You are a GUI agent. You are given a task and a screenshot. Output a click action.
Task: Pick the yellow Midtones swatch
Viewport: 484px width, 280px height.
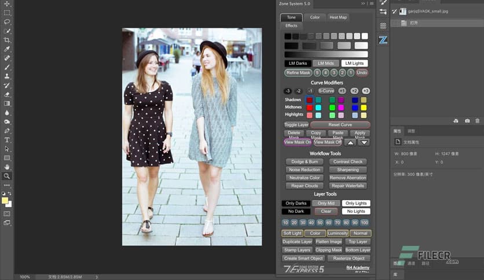point(364,108)
